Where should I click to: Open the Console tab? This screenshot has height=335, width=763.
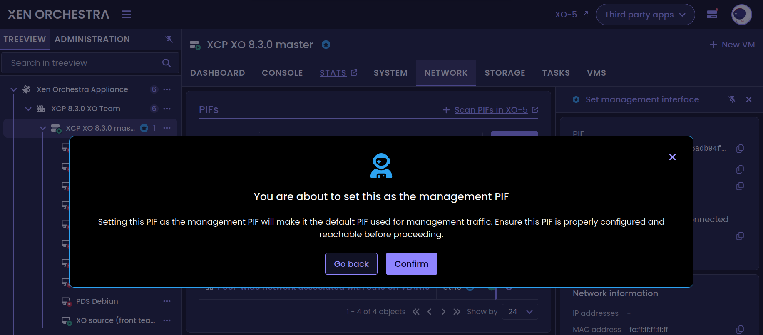coord(282,73)
